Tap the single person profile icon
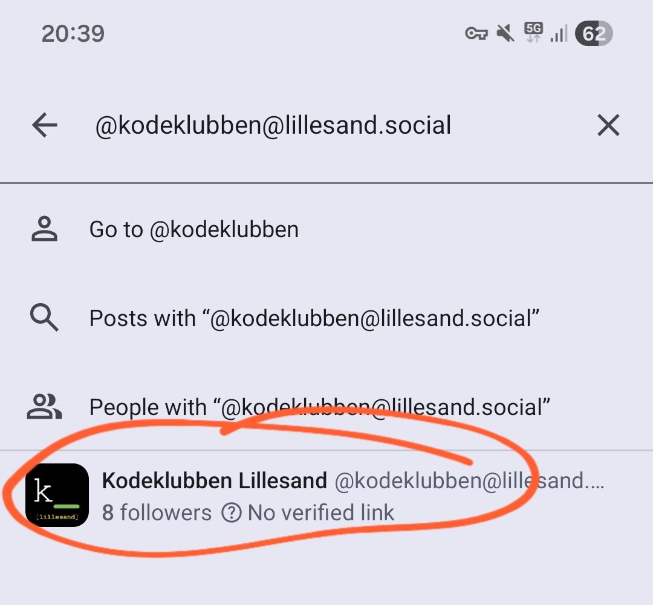Viewport: 653px width, 605px height. [44, 229]
